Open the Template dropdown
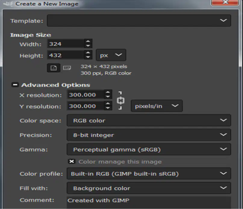243x209 pixels. (x=139, y=20)
